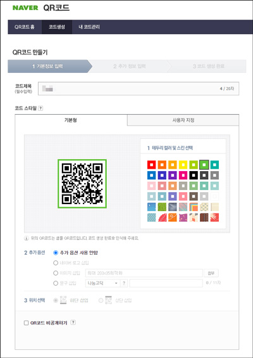The height and width of the screenshot is (358, 253).
Task: Choose the red umbrella skin
Action: pyautogui.click(x=162, y=217)
